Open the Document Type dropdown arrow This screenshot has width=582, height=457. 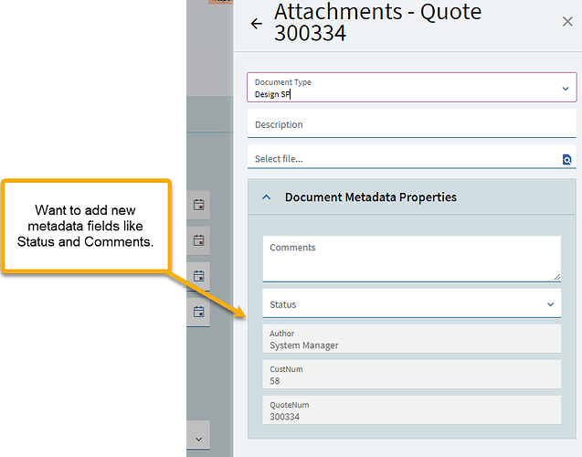click(566, 89)
